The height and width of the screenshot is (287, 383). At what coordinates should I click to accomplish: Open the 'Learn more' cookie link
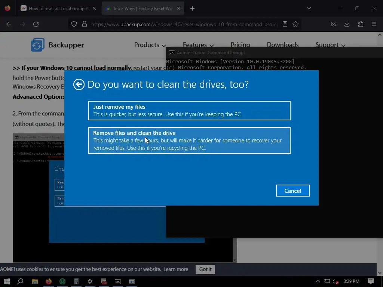[176, 269]
